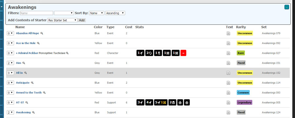The height and width of the screenshot is (118, 295).
Task: Open quantity dropdown for Admiral Ackbar
Action: (10, 53)
